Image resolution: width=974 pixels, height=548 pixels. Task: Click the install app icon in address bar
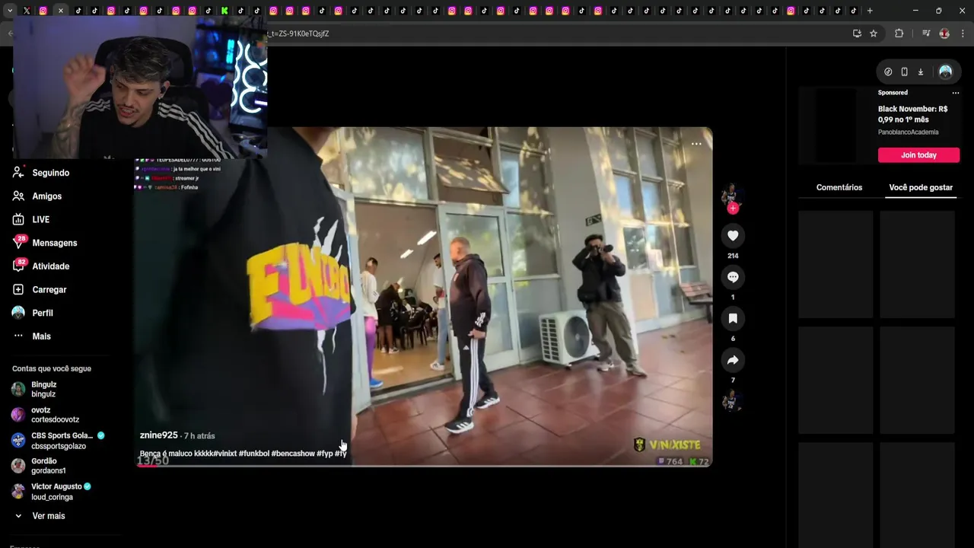(x=857, y=33)
